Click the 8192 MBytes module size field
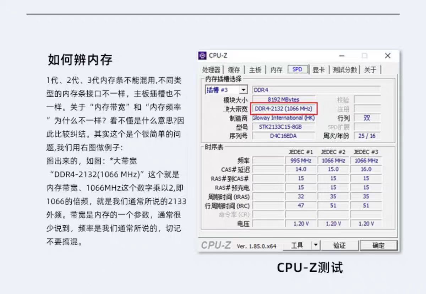The height and width of the screenshot is (294, 426). (283, 100)
